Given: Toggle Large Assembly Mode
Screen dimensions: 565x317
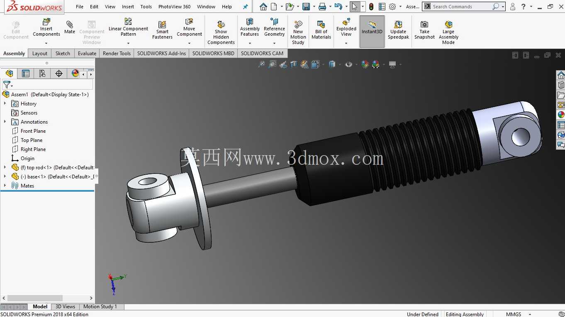Looking at the screenshot, I should (448, 32).
